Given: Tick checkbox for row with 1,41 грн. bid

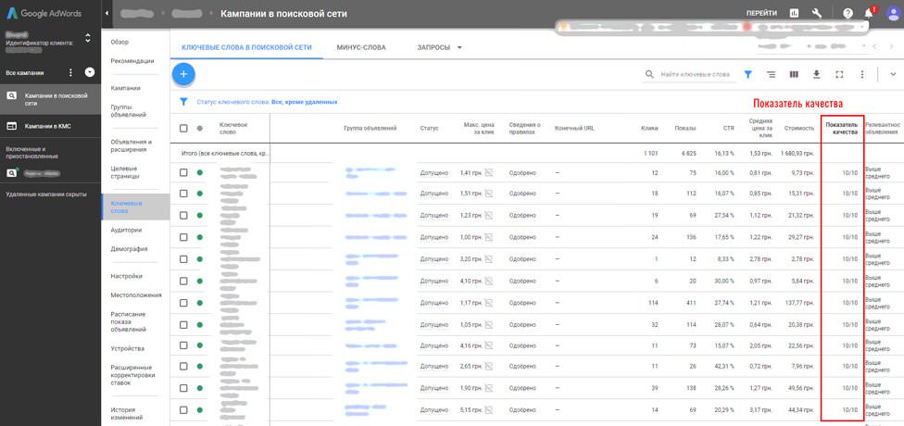Looking at the screenshot, I should (x=183, y=172).
